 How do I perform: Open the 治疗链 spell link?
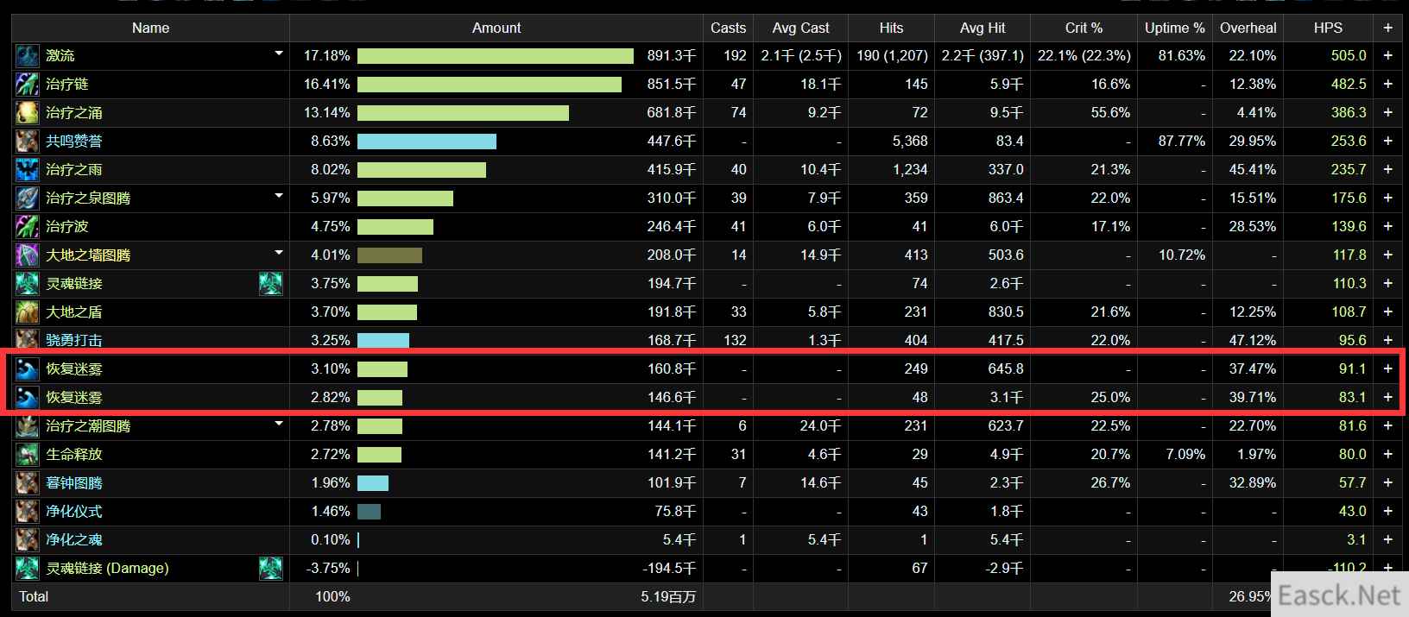67,85
